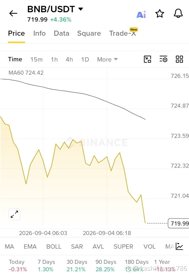Switch to the Info tab

[39, 33]
